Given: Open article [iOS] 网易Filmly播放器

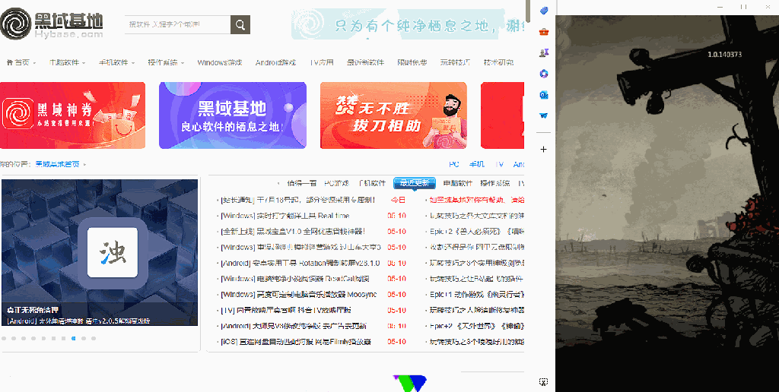Looking at the screenshot, I should point(296,342).
